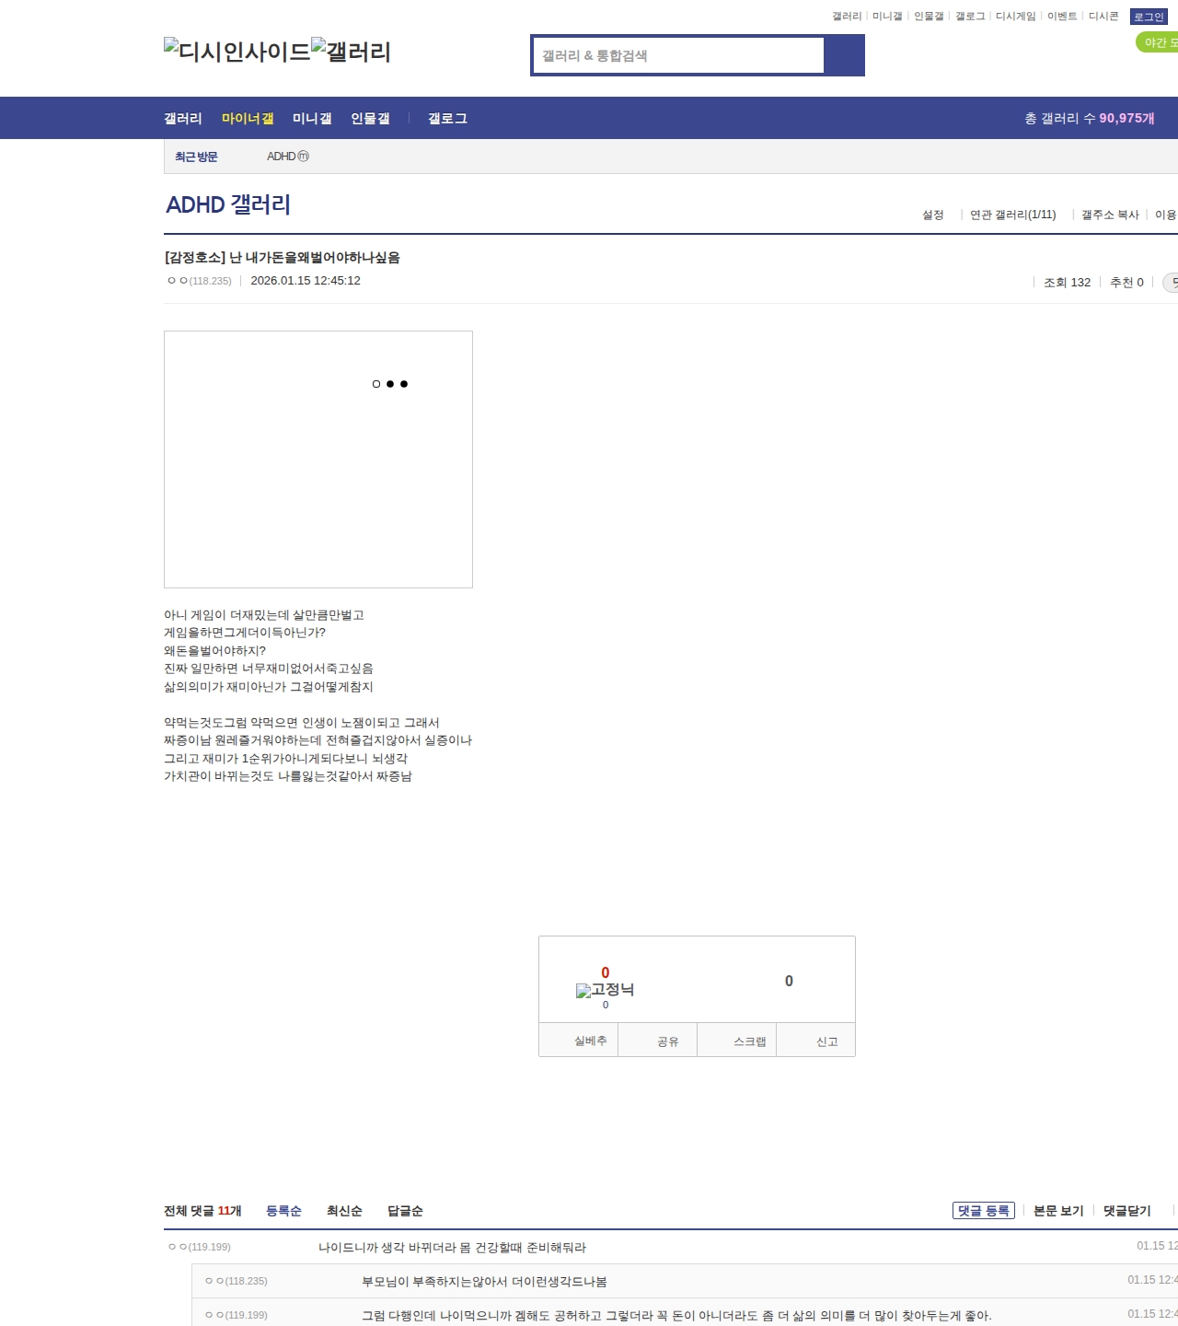Select 최신순 comment sort order
The width and height of the screenshot is (1178, 1326).
pos(344,1211)
